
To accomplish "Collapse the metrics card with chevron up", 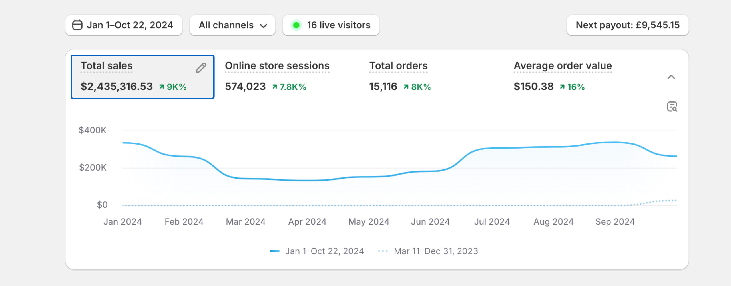I will (671, 77).
